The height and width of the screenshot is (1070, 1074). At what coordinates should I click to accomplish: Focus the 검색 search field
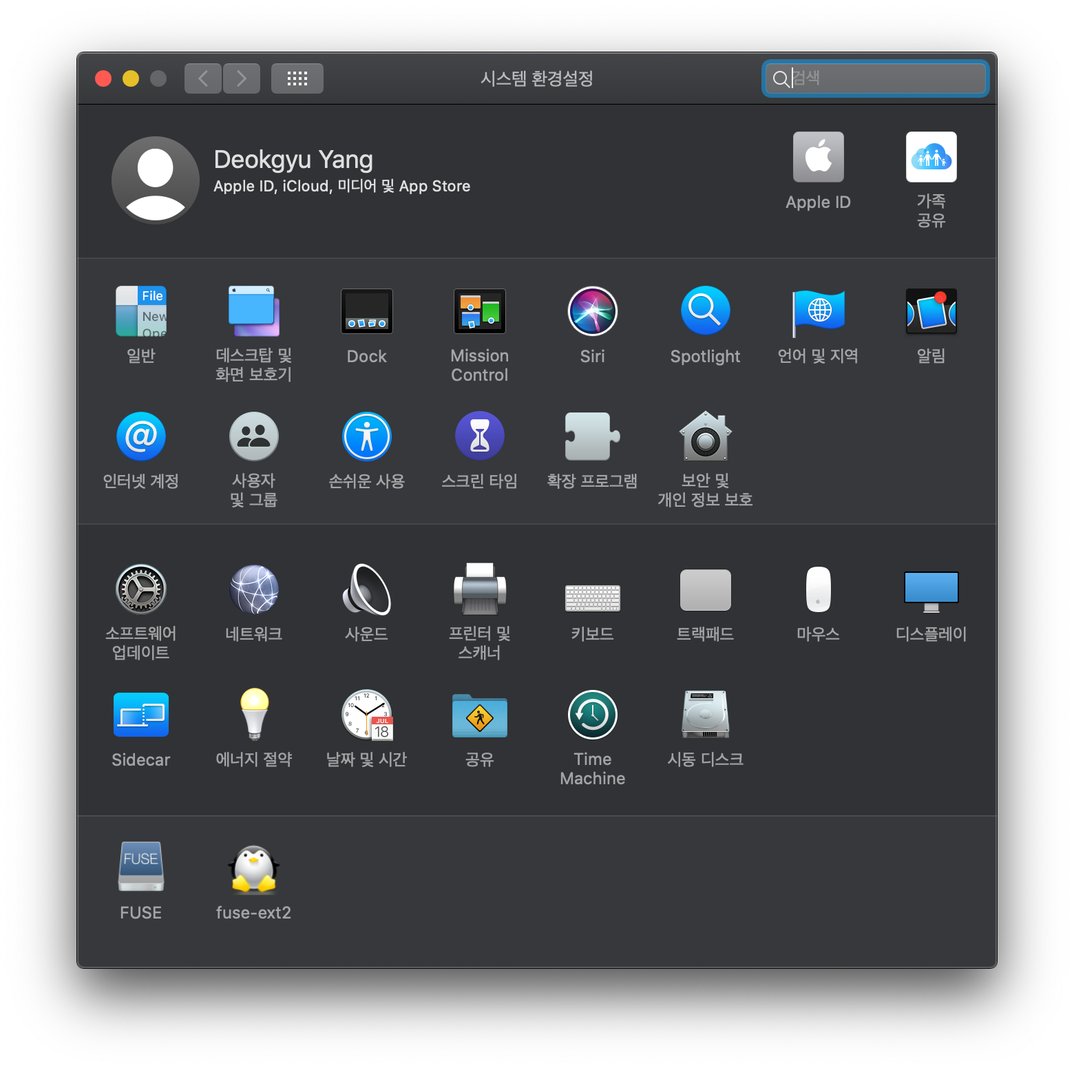click(x=876, y=78)
